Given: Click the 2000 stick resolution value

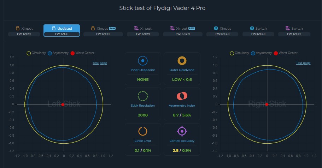Looking at the screenshot, I should [x=143, y=115].
